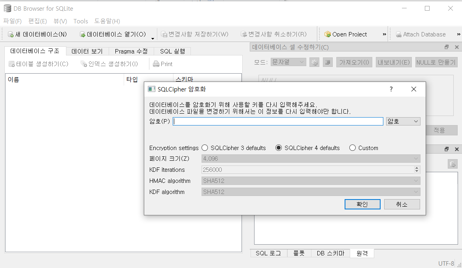Viewport: 462px width, 268px height.
Task: Open the KDF algorithm dropdown
Action: click(x=311, y=192)
